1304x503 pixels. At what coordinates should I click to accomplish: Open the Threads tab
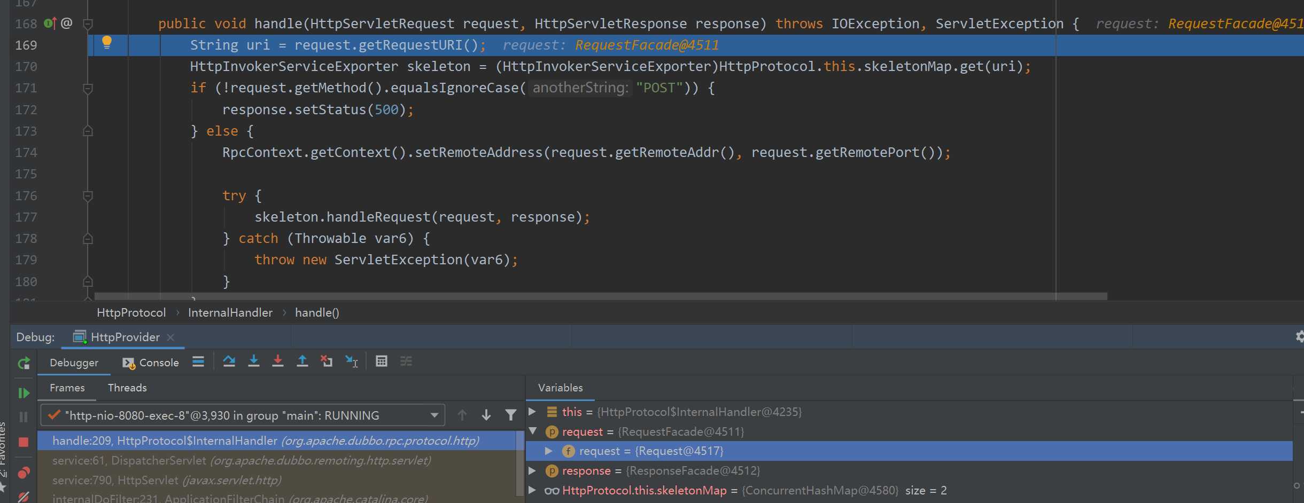pos(127,388)
